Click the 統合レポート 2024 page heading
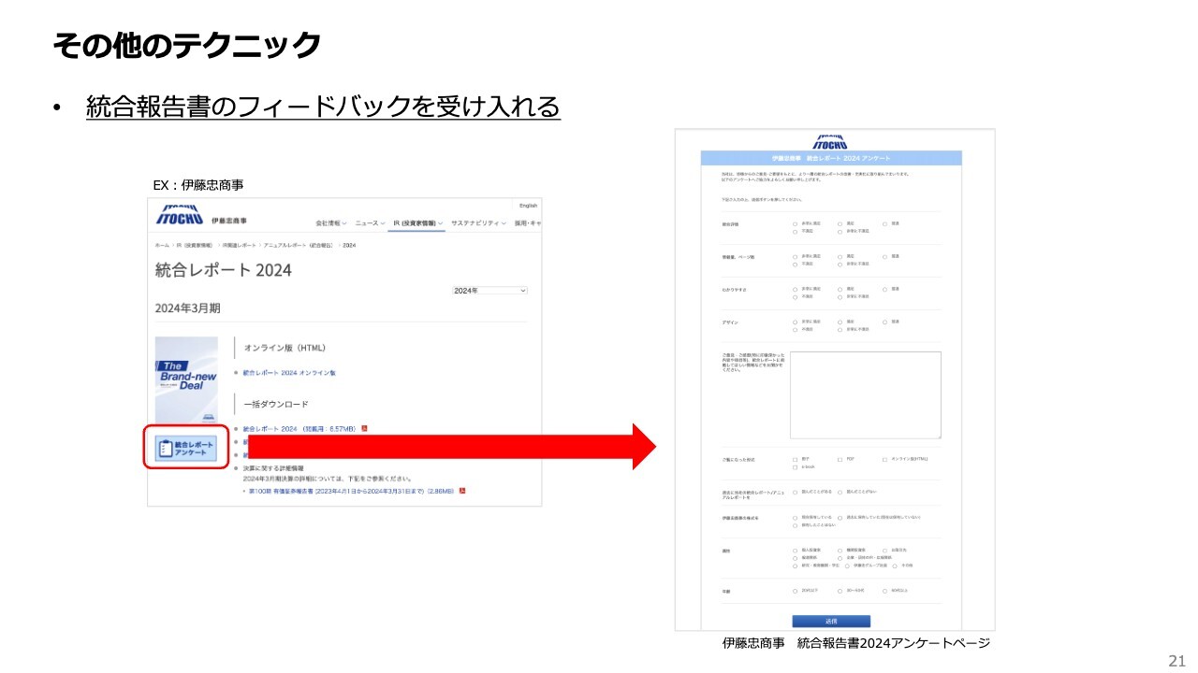Image resolution: width=1198 pixels, height=673 pixels. (x=224, y=270)
